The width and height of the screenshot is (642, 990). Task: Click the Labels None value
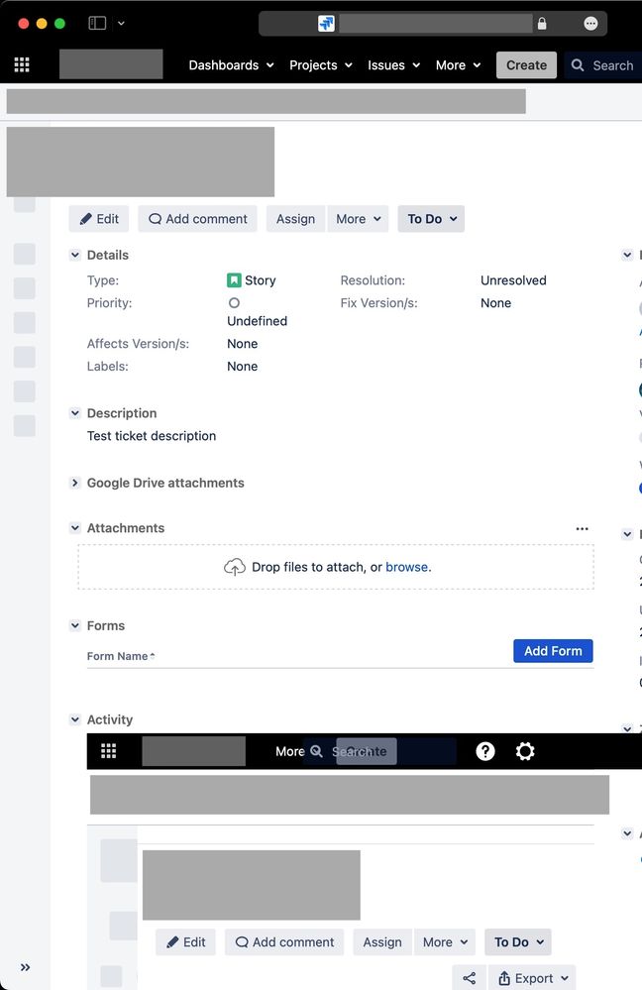pos(243,367)
